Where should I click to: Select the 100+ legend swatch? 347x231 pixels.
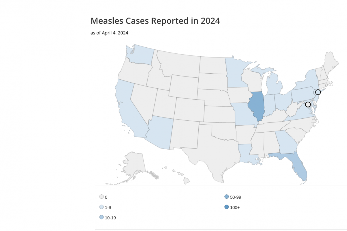[226, 207]
